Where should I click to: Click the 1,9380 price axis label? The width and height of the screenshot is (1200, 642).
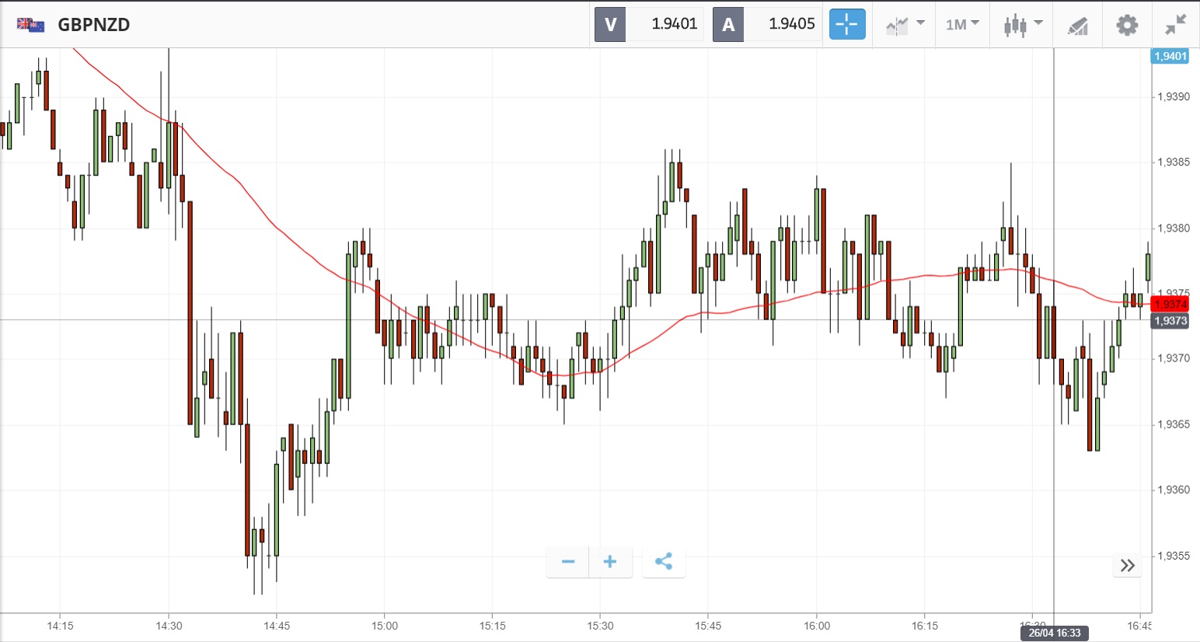[1173, 229]
